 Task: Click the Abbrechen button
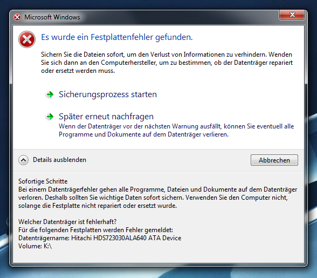[x=274, y=160]
